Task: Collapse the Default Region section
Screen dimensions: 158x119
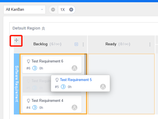Action: (x=43, y=28)
